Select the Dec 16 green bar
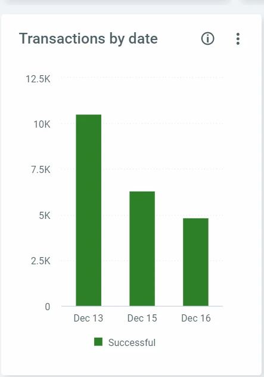264x377 pixels. [196, 262]
